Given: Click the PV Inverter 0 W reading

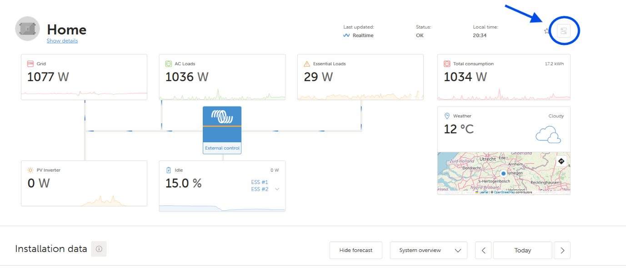Looking at the screenshot, I should pos(39,183).
